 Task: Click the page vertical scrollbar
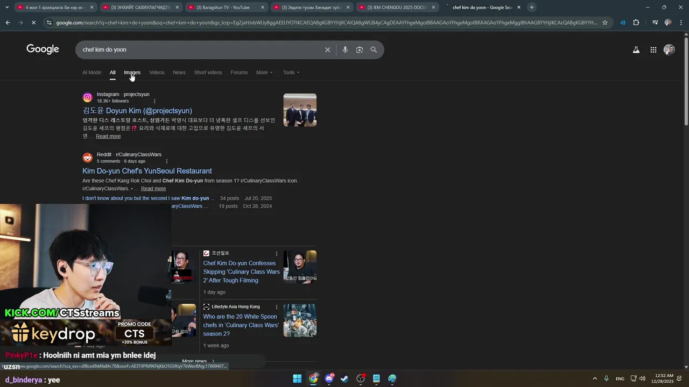point(686,81)
